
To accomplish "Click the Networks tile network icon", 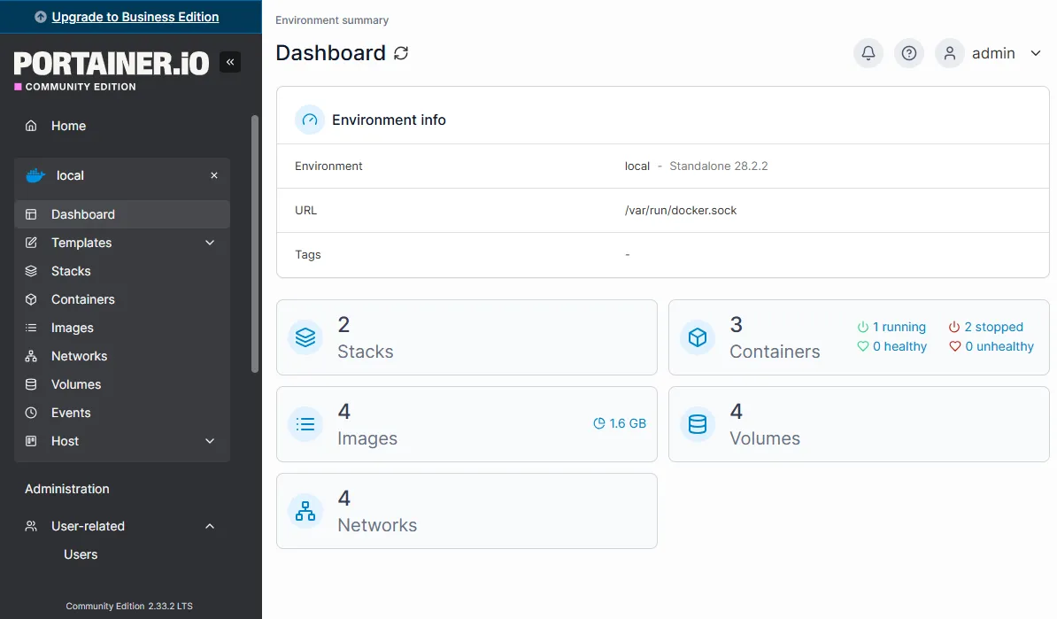I will (x=305, y=511).
